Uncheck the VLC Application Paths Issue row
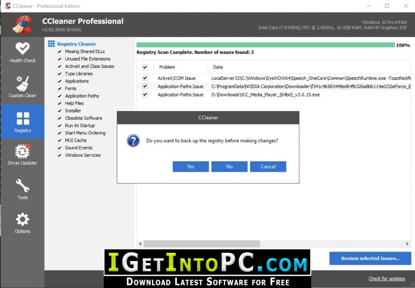 tap(145, 94)
